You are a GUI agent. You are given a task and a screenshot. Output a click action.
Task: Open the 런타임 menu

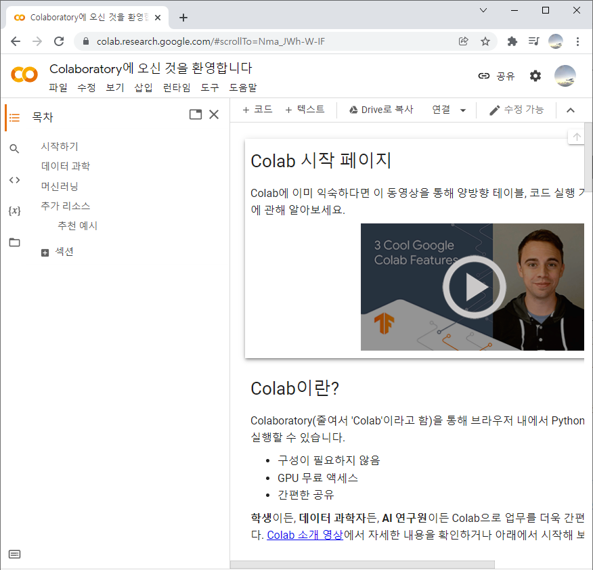(x=177, y=87)
